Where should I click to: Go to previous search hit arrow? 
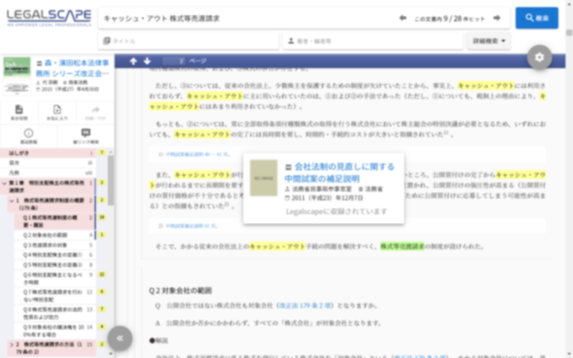[x=403, y=18]
